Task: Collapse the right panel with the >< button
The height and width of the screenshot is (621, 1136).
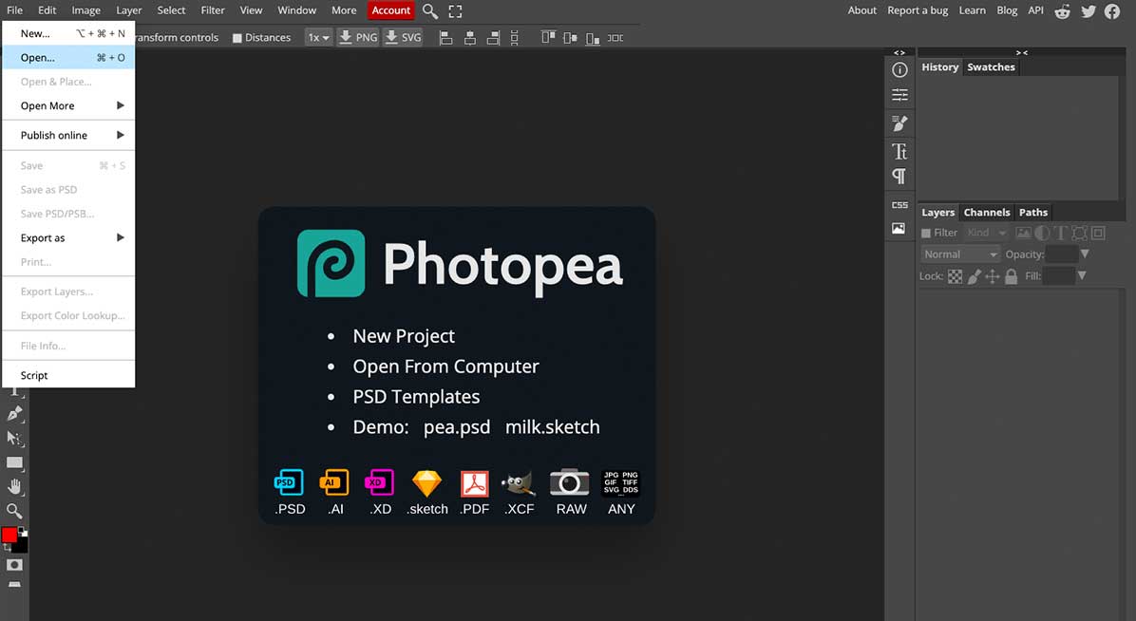Action: pyautogui.click(x=1021, y=52)
